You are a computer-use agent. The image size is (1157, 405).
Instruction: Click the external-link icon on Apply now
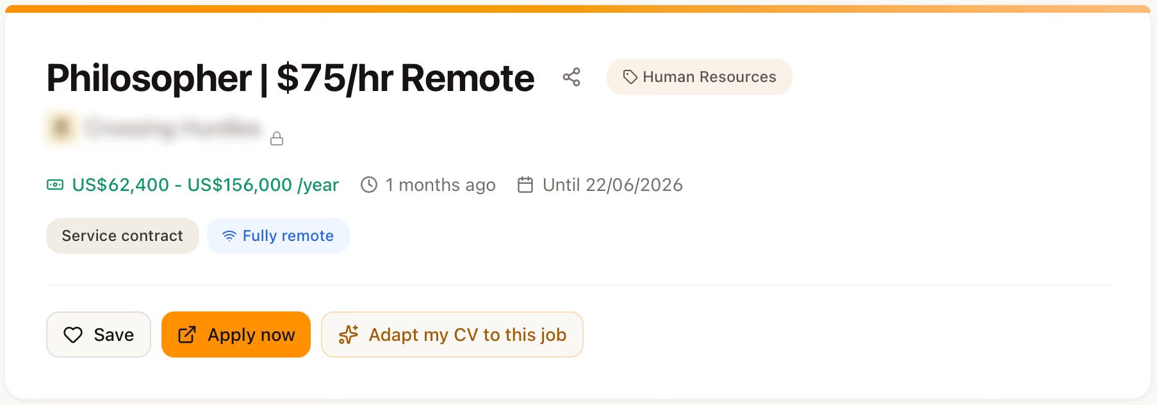186,335
